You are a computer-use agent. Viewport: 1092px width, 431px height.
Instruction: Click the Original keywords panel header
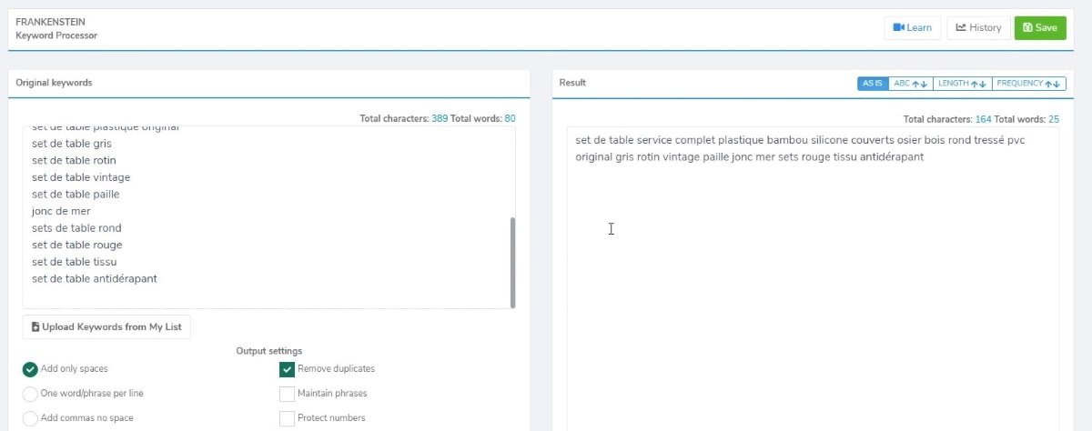click(x=54, y=83)
